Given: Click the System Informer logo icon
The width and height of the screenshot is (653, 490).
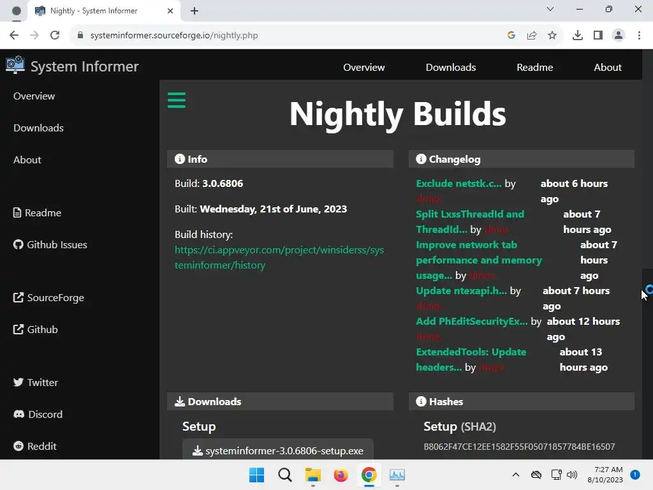Looking at the screenshot, I should point(15,65).
